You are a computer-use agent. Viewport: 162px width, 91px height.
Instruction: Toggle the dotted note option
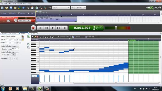pos(56,37)
